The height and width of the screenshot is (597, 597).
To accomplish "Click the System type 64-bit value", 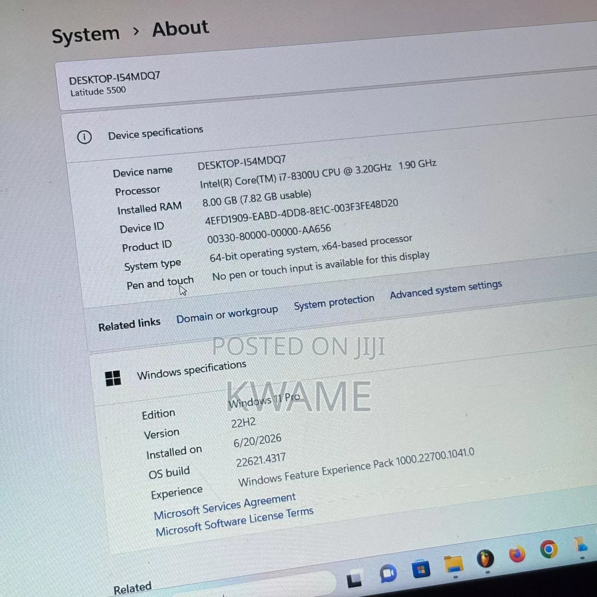I will coord(311,248).
